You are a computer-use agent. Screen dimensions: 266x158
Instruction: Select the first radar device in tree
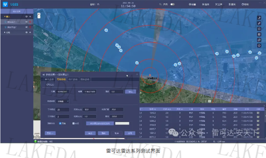tap(17, 22)
